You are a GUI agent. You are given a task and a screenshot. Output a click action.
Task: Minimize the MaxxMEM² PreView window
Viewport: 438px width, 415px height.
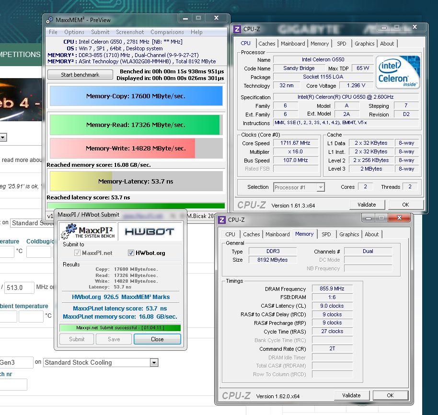point(185,18)
